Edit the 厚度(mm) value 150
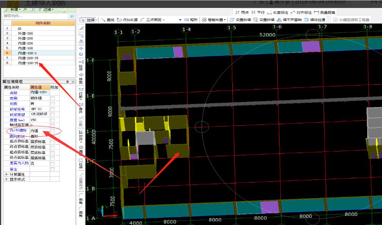Screen dimensions: 382x225 pyautogui.click(x=40, y=120)
